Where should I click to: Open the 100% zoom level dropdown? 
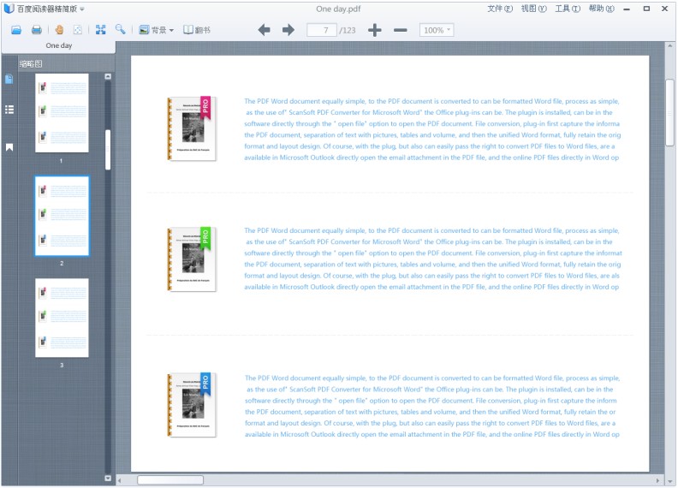[x=437, y=30]
